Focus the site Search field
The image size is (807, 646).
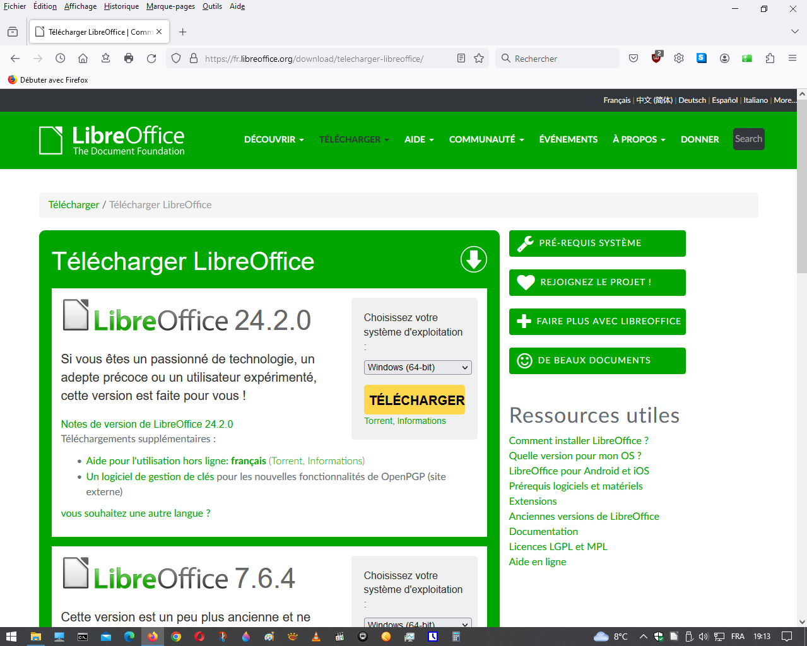pos(748,139)
